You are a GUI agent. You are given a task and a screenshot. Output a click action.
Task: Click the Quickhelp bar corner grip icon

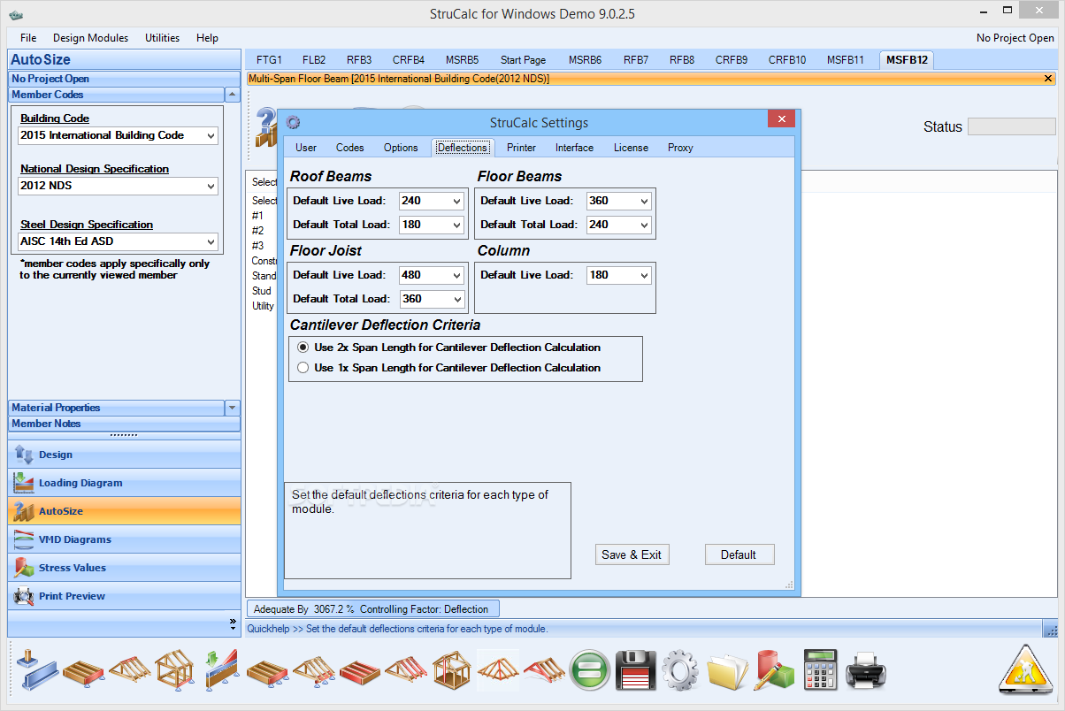[1050, 629]
